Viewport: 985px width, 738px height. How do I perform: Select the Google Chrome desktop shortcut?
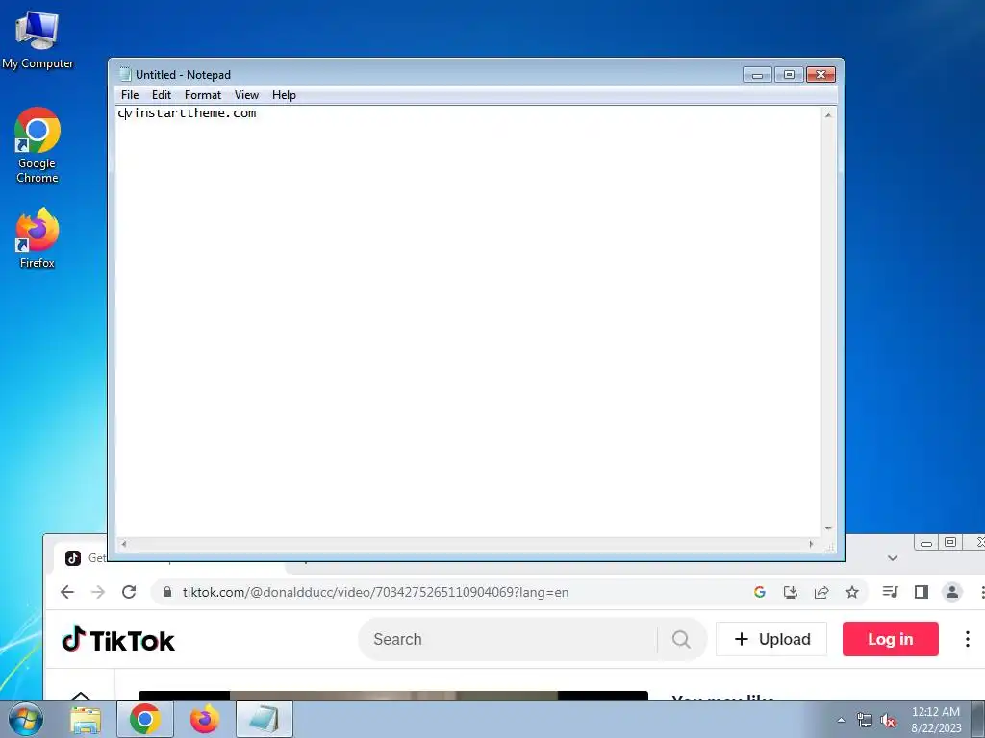point(38,145)
